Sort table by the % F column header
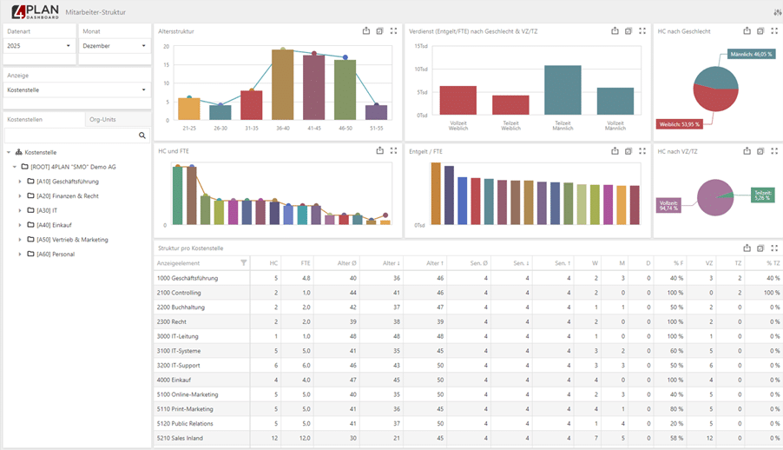This screenshot has width=783, height=450. [x=679, y=263]
